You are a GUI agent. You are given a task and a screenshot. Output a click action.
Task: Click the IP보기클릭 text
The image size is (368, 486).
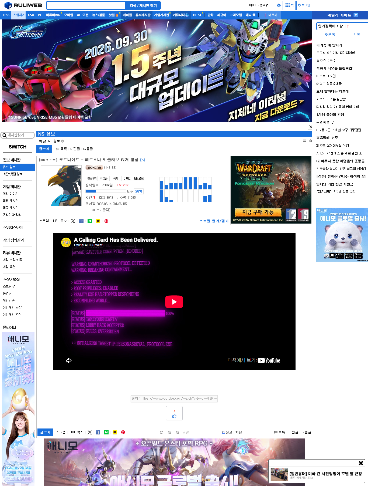101,210
